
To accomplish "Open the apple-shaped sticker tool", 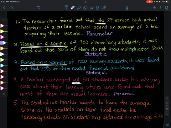I will click(98, 8).
